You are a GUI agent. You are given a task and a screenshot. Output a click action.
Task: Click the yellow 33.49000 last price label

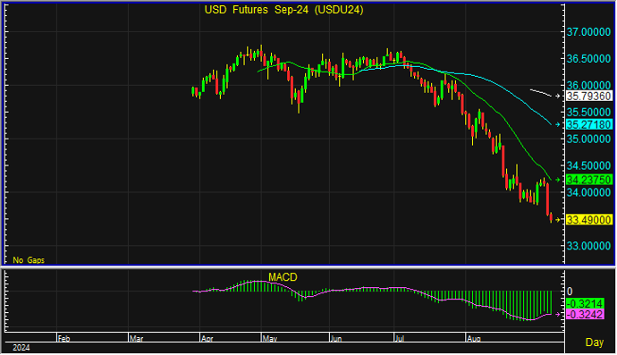(x=589, y=220)
